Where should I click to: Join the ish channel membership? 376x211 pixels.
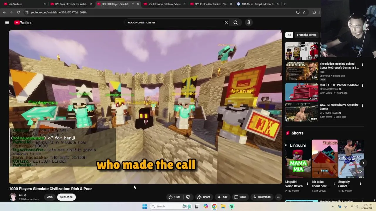(50, 197)
